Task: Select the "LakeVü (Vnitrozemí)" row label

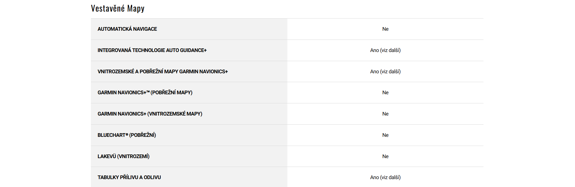Action: point(124,157)
